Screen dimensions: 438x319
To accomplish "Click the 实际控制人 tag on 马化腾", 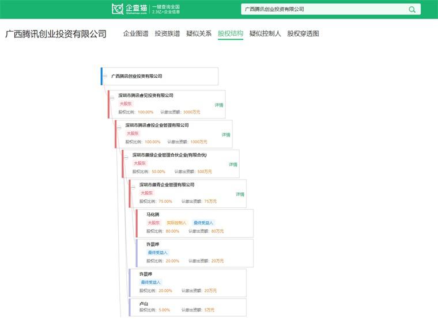I will (176, 223).
